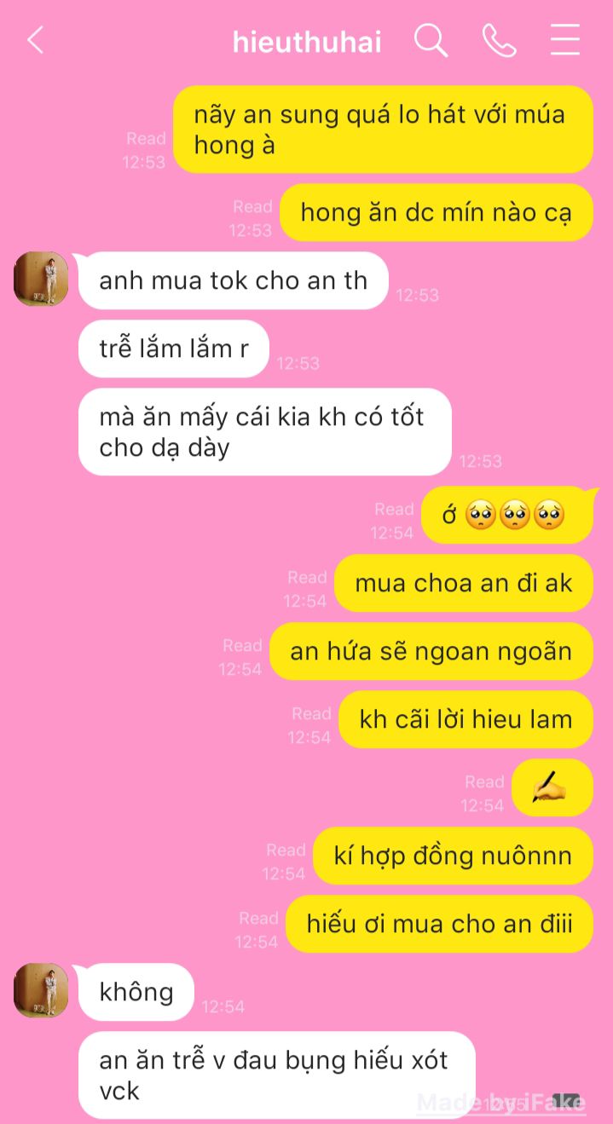Viewport: 613px width, 1124px height.
Task: Tap the avatar beside 'anh mua tok' message
Action: pyautogui.click(x=41, y=279)
